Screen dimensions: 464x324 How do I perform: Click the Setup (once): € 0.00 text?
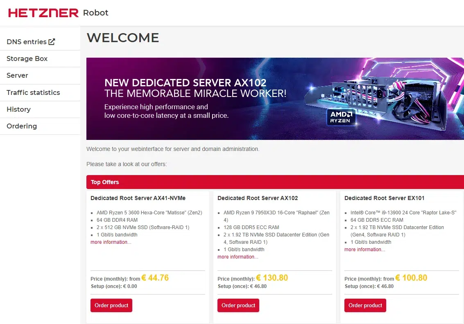113,286
